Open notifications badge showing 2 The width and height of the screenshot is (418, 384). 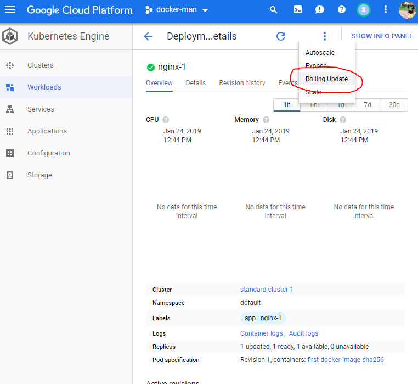(x=363, y=10)
